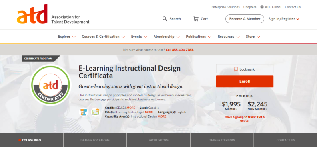Expand the Resources menu chevron
The width and height of the screenshot is (317, 147).
(238, 37)
